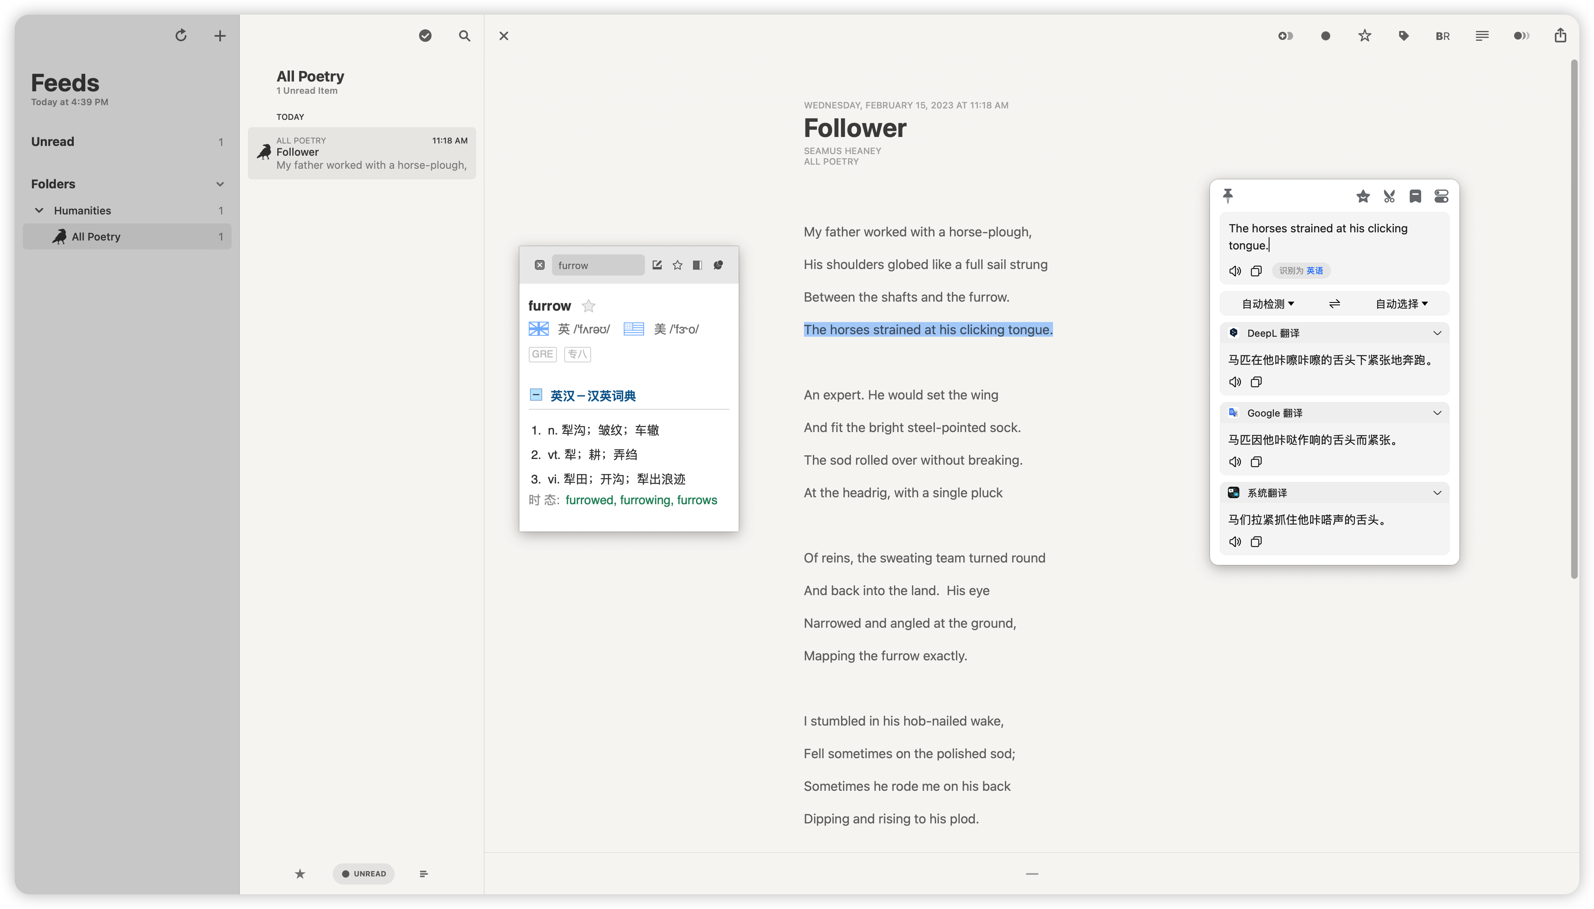The height and width of the screenshot is (909, 1594).
Task: Open tag icon in article toolbar
Action: point(1404,35)
